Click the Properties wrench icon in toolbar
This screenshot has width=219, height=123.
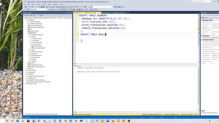[x=117, y=7]
